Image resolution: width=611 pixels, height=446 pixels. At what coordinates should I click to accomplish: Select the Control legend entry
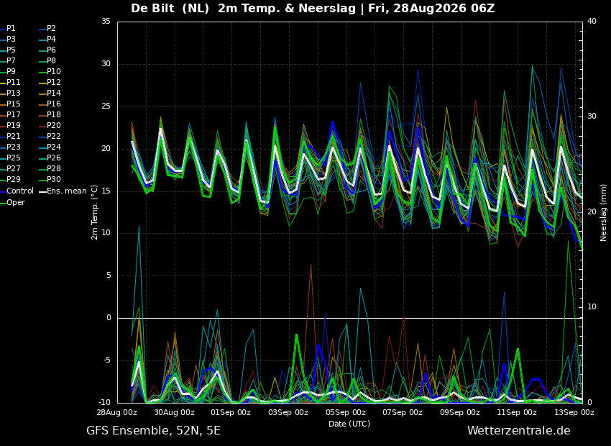click(x=17, y=191)
